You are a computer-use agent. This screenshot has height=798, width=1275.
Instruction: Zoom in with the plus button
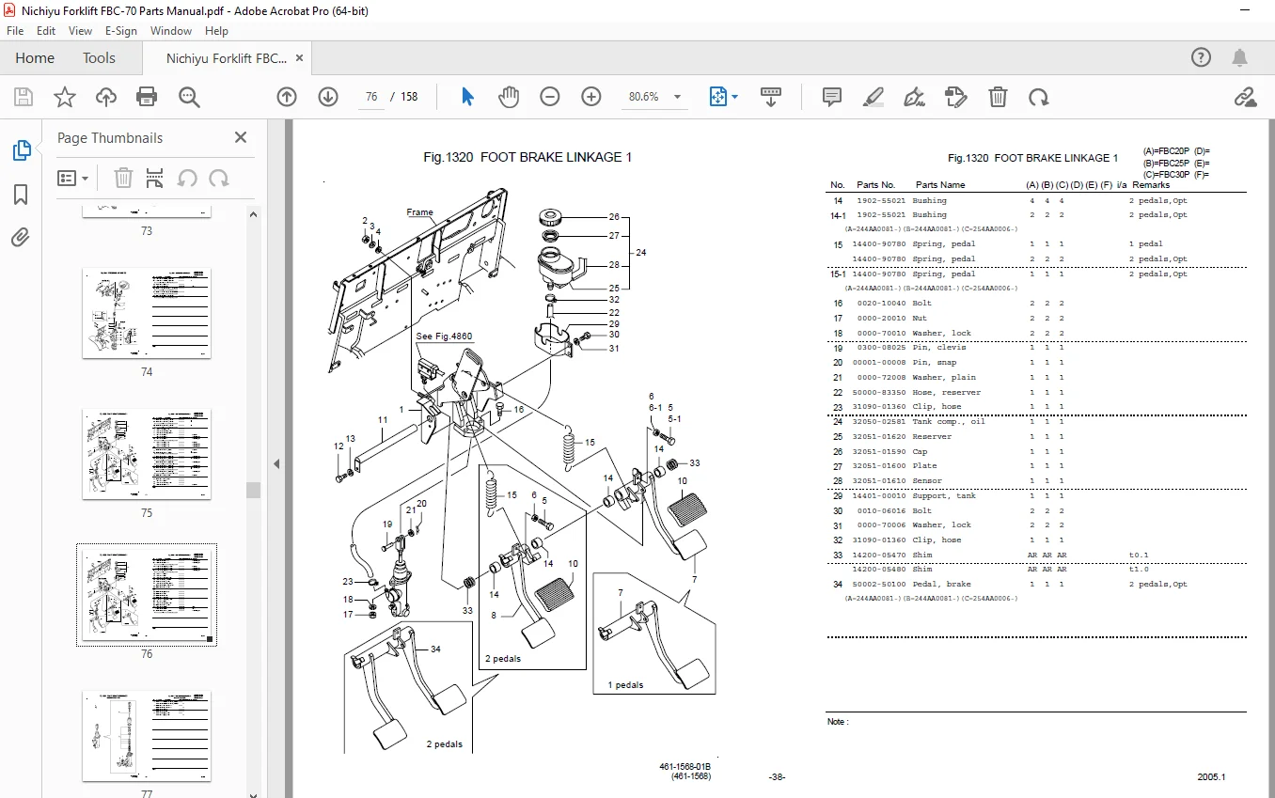(x=591, y=97)
